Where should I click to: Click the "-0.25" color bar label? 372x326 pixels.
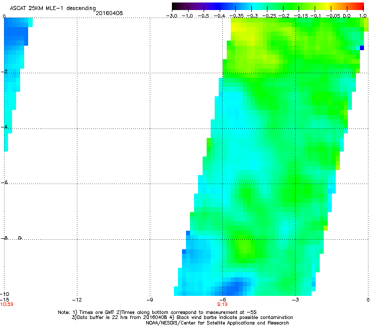tap(269, 16)
